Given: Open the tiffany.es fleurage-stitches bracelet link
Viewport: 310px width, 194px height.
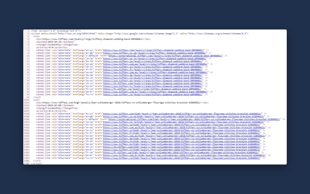Looking at the screenshot, I should pyautogui.click(x=182, y=144).
